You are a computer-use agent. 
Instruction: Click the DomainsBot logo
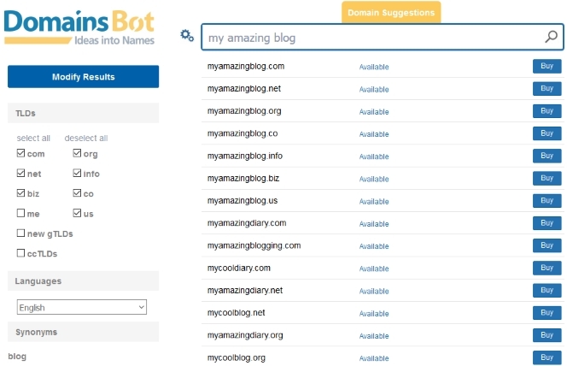tap(79, 27)
